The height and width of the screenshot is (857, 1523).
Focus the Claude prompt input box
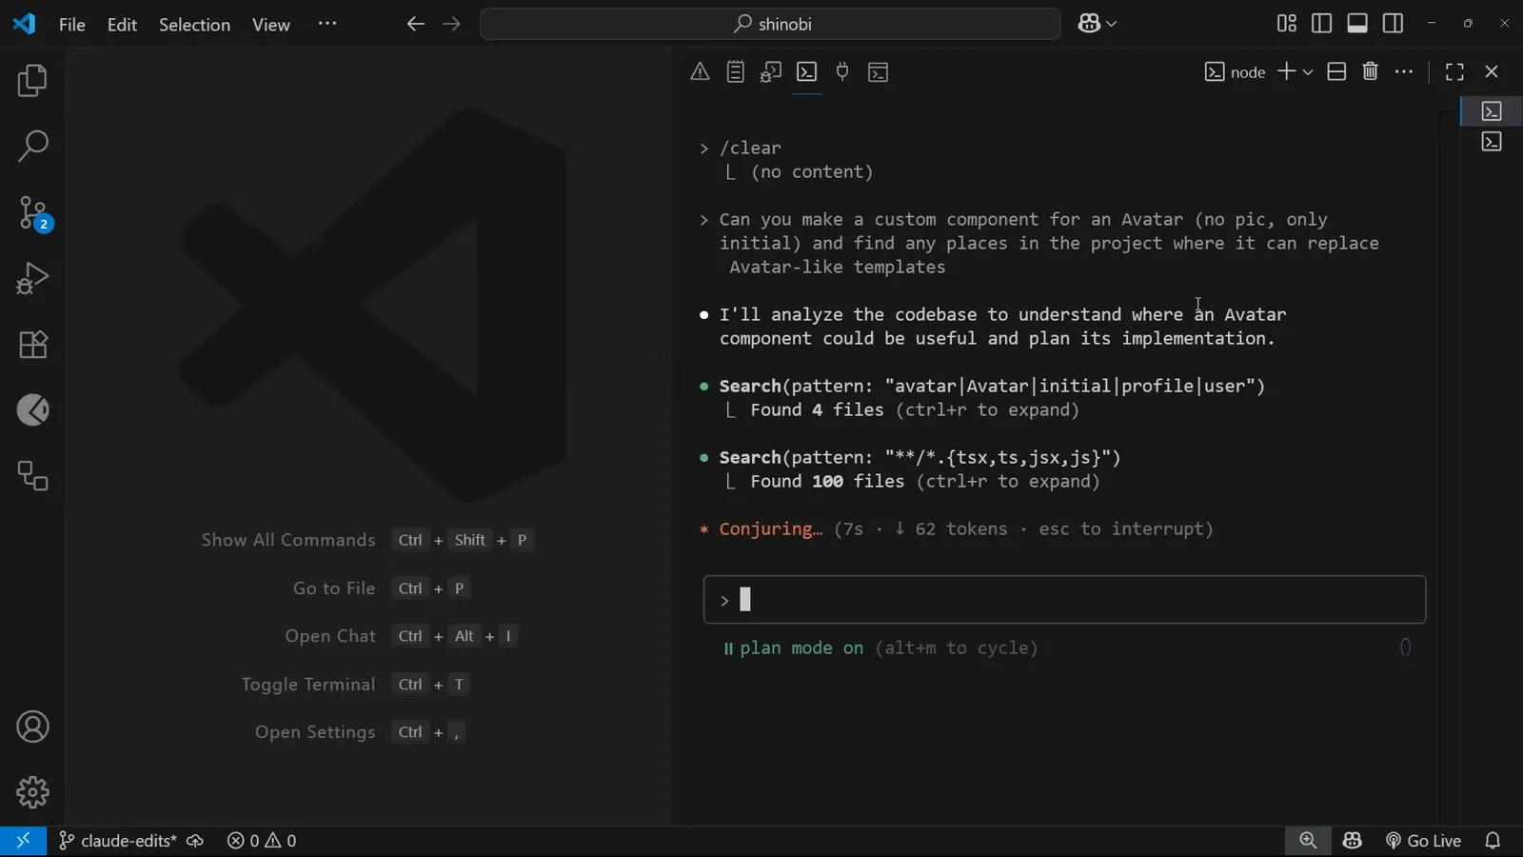point(1064,600)
